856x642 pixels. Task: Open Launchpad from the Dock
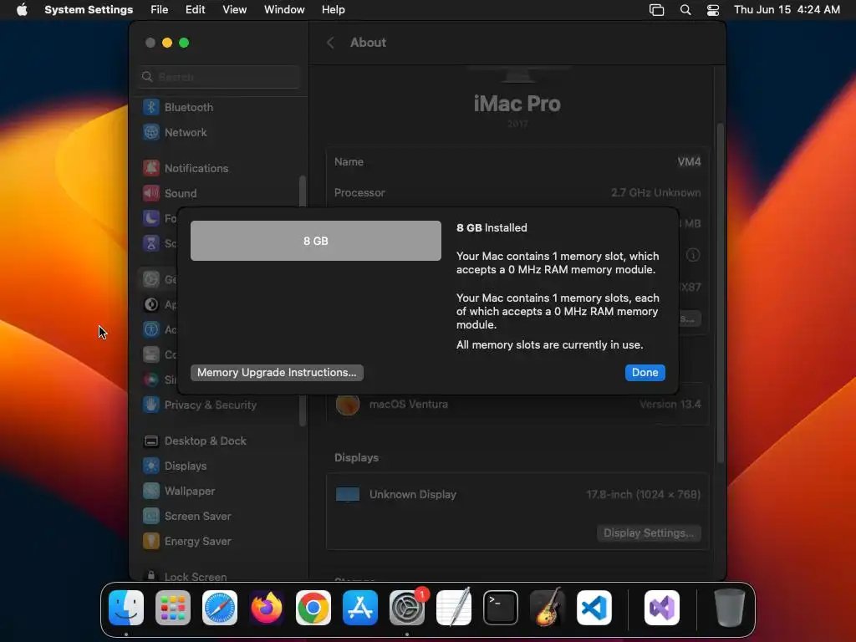pos(173,608)
